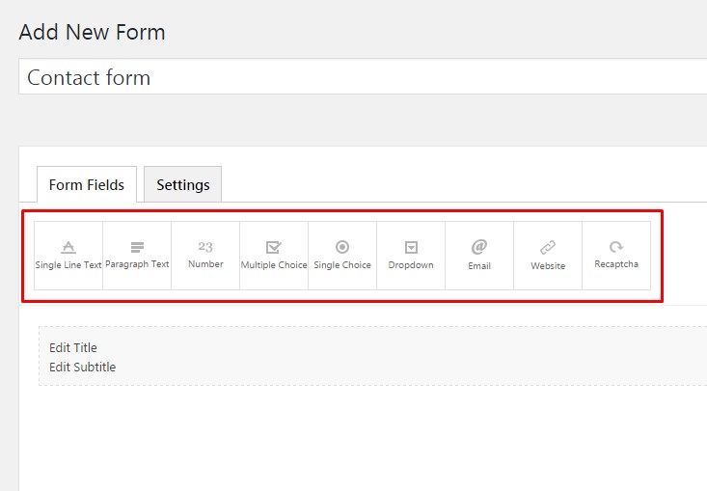707x491 pixels.
Task: Insert a Multiple Choice checkbox field icon
Action: (274, 247)
